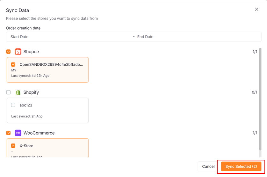Uncheck the WooCommerce platform checkbox
The height and width of the screenshot is (177, 267).
tap(9, 133)
